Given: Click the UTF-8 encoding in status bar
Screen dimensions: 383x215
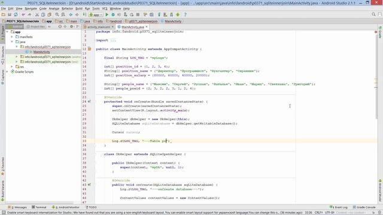Looking at the screenshot, I should coord(330,213).
